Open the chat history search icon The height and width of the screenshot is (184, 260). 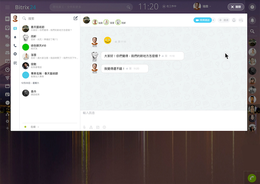click(x=241, y=20)
